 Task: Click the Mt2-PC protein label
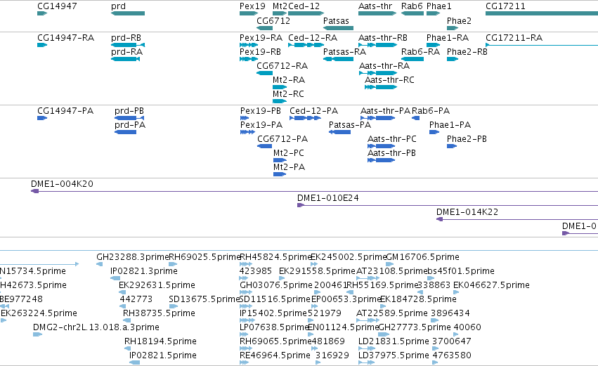(289, 153)
